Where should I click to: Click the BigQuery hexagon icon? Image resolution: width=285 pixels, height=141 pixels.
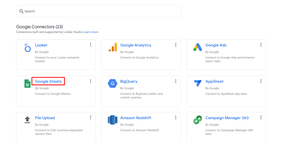click(112, 84)
